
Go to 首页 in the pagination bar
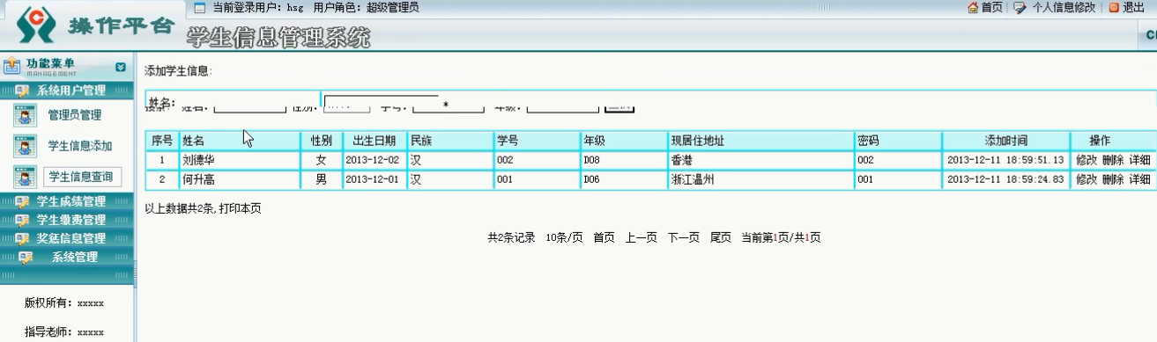(604, 237)
